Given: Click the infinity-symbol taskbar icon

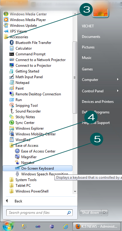Looking at the screenshot, I should click(x=38, y=226).
